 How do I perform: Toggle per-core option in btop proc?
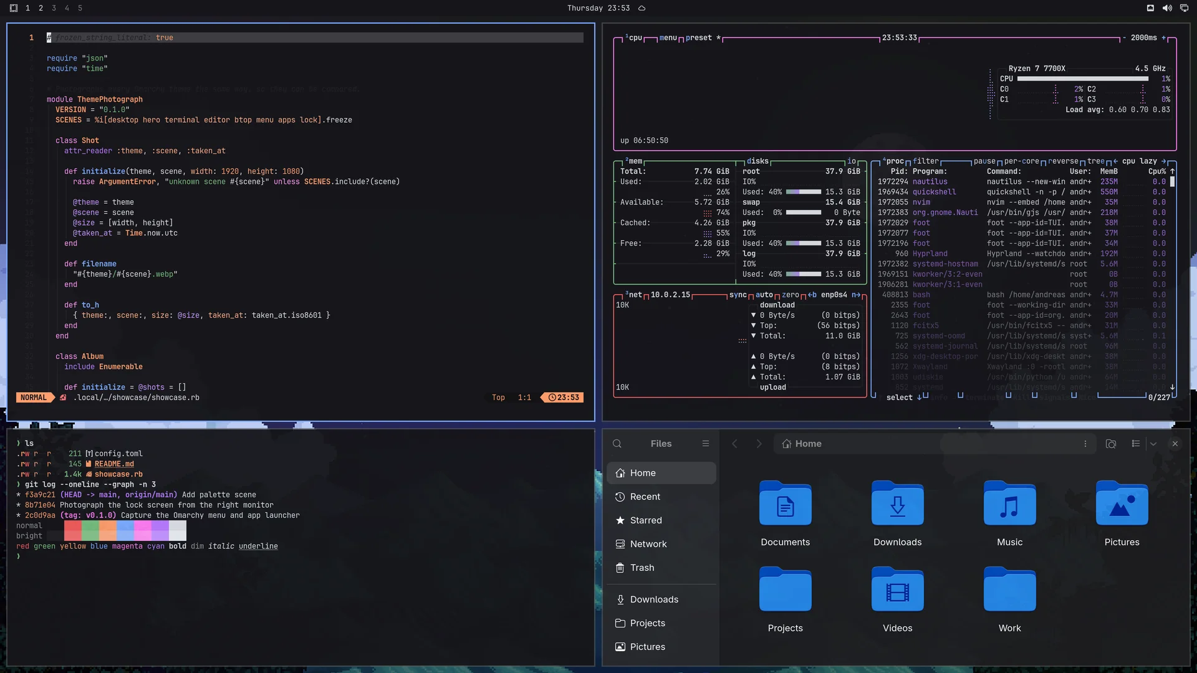click(x=1021, y=161)
